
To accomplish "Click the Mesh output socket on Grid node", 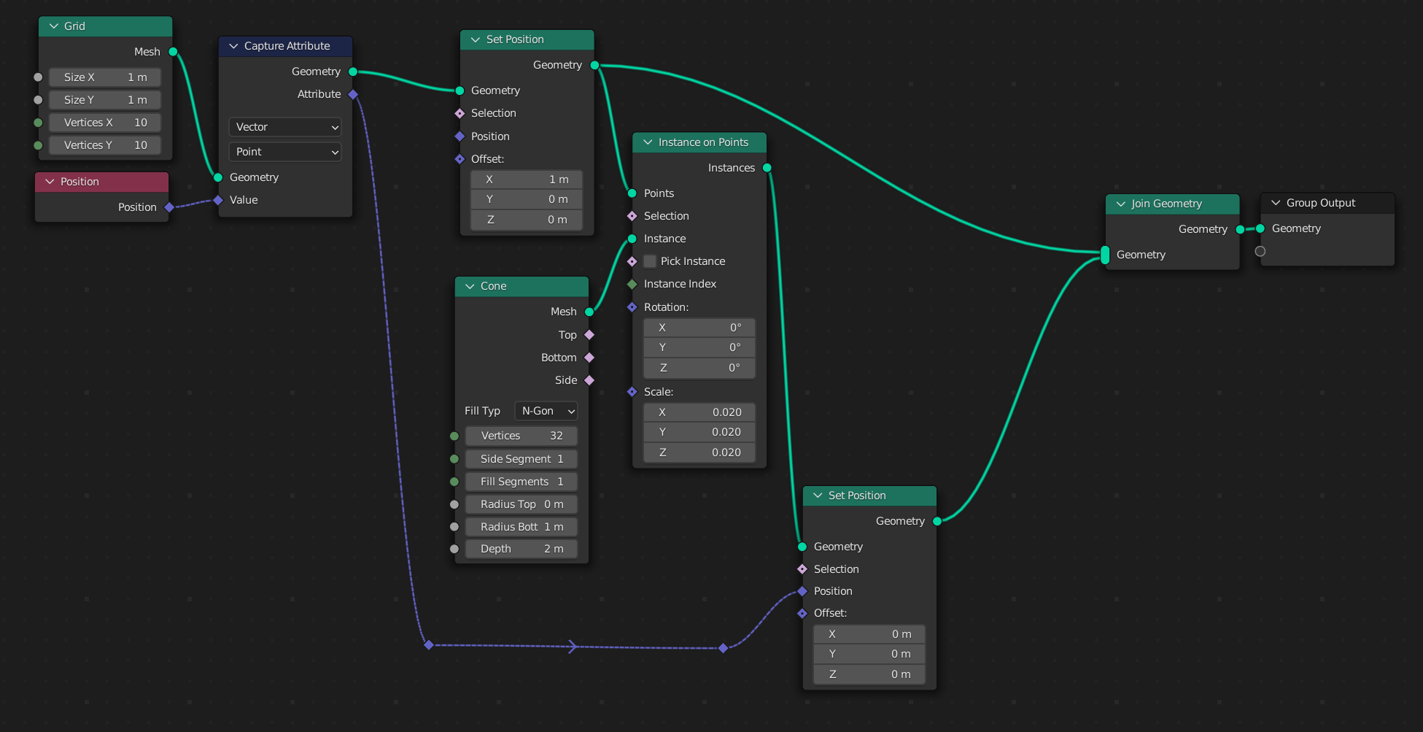I will click(x=173, y=52).
